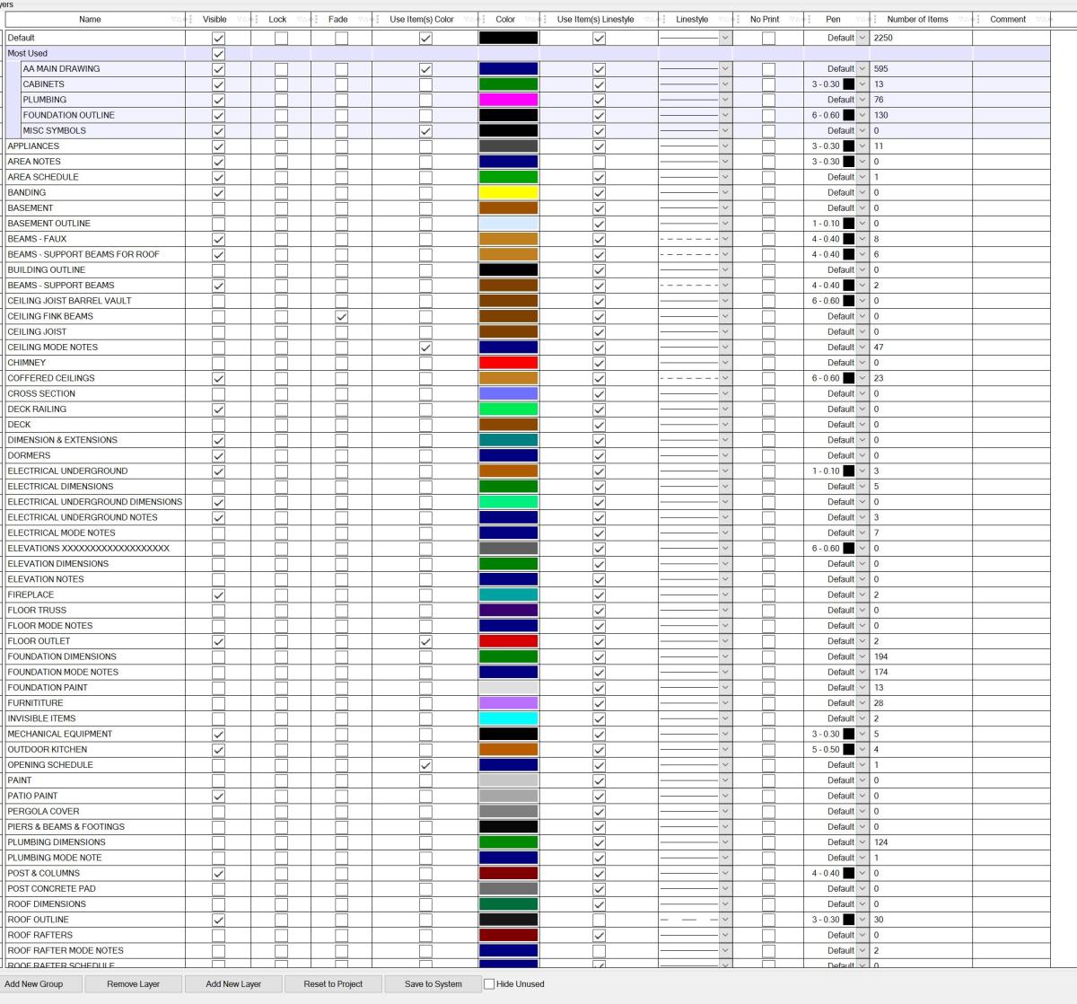The width and height of the screenshot is (1077, 1004).
Task: Click magenta color swatch for PLUMBING
Action: pyautogui.click(x=508, y=100)
